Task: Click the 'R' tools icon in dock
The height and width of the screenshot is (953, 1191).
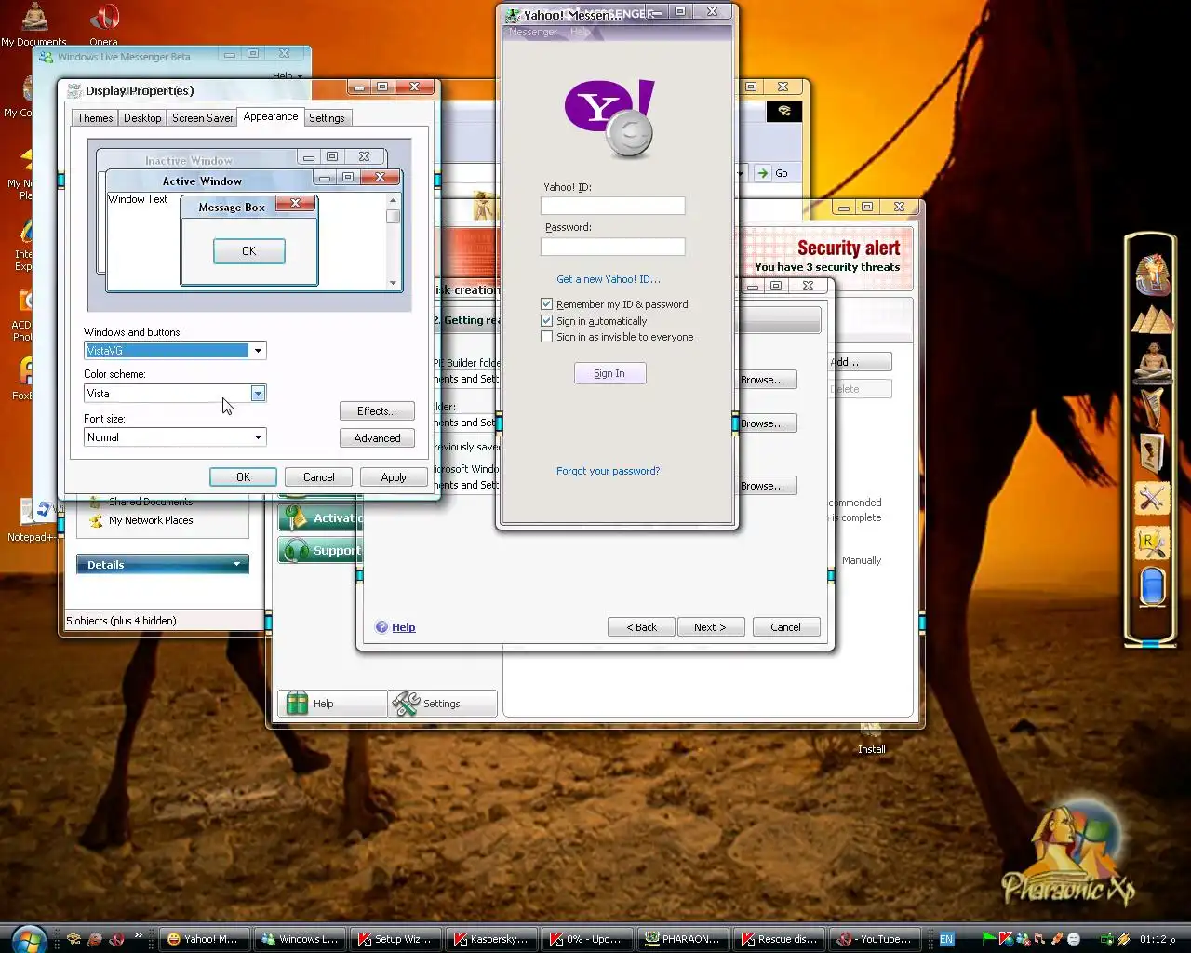Action: coord(1152,543)
